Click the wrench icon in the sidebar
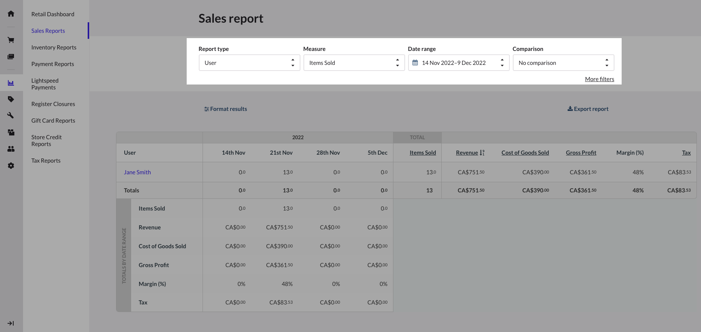This screenshot has width=701, height=332. [x=11, y=115]
